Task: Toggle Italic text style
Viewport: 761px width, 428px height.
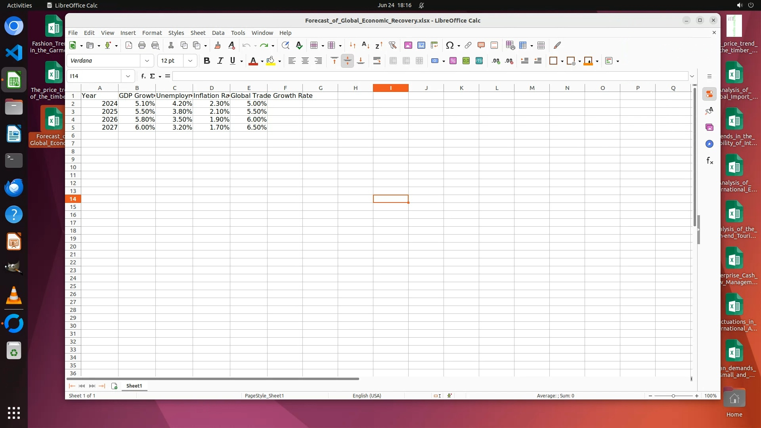Action: point(220,61)
